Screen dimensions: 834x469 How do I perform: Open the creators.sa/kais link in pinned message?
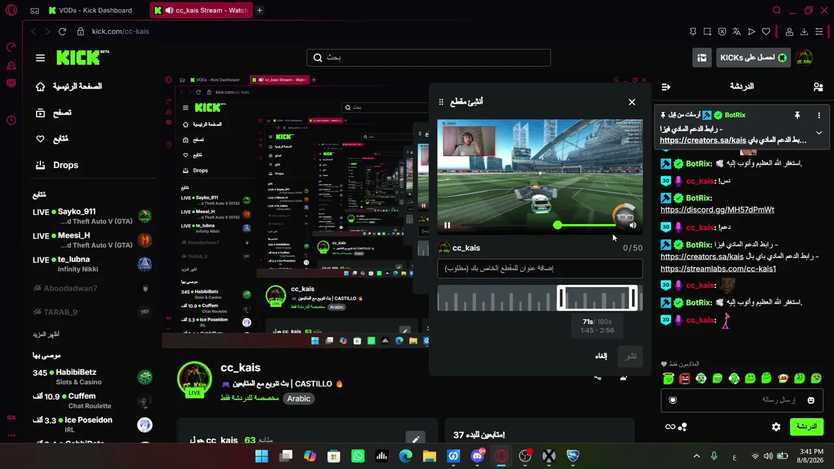click(703, 140)
